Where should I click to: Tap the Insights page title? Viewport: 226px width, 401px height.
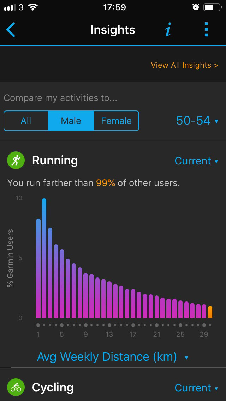point(113,30)
